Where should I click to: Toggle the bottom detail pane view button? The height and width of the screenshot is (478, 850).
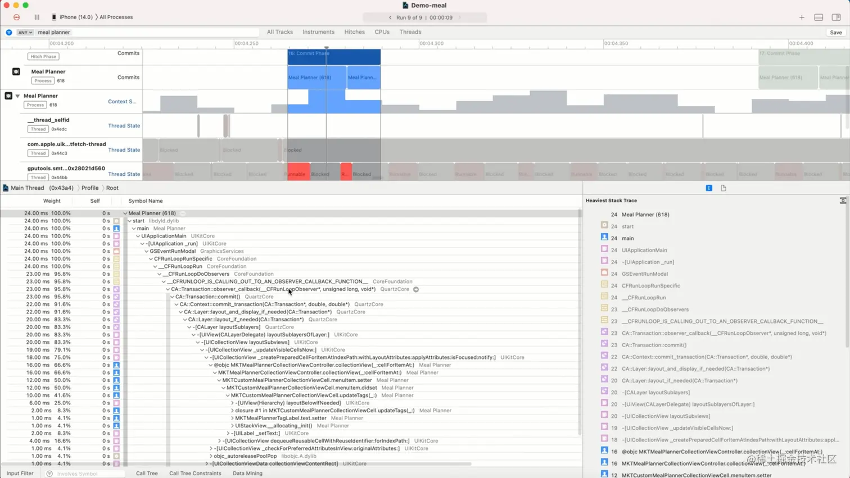(819, 17)
